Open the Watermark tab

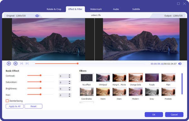[96, 9]
